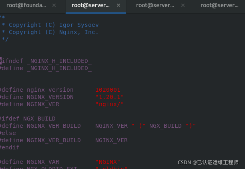Viewport: 245px width, 169px height.
Task: Select the active root@server... tab
Action: tap(90, 6)
